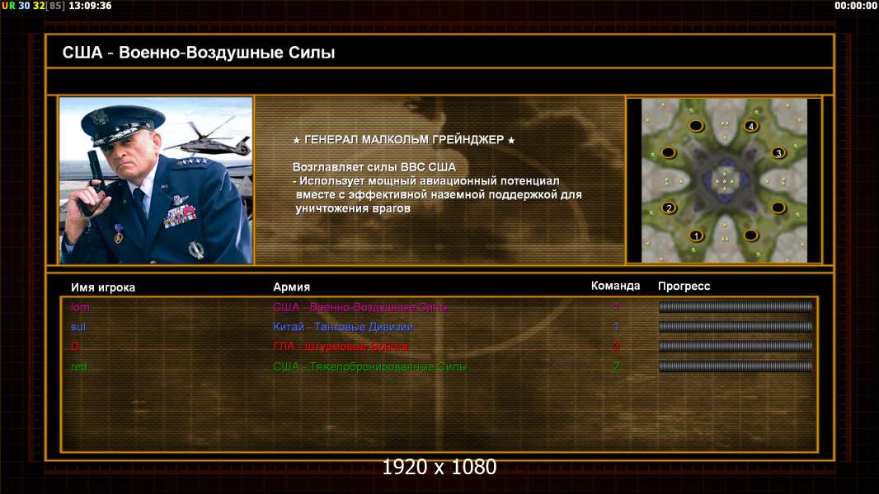The height and width of the screenshot is (494, 879).
Task: Click the progress bar for player sul
Action: click(x=736, y=327)
